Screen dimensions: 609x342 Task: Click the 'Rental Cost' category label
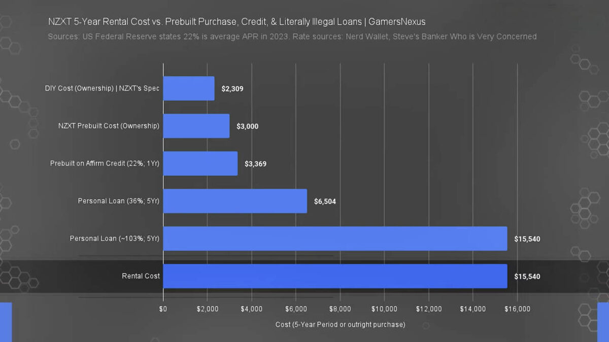141,276
